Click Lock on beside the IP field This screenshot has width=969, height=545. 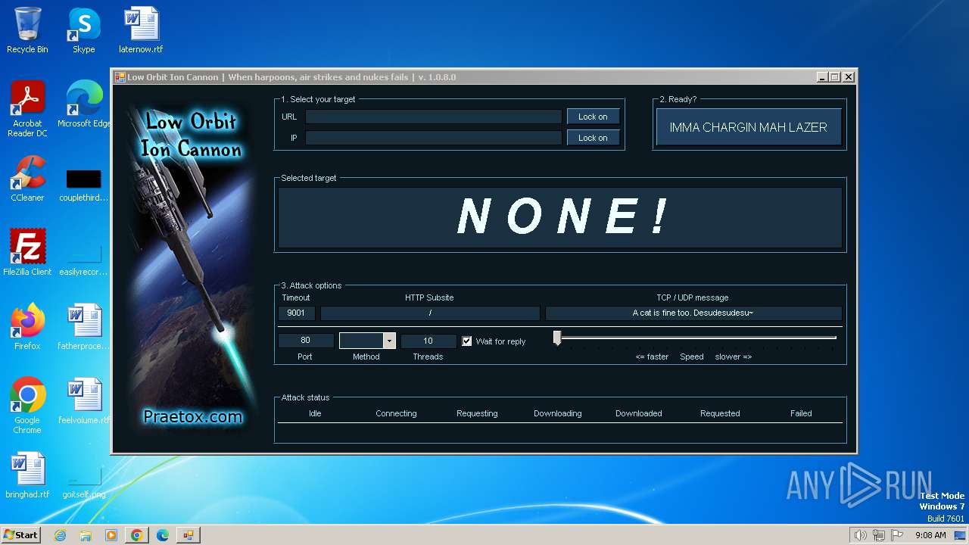(593, 138)
